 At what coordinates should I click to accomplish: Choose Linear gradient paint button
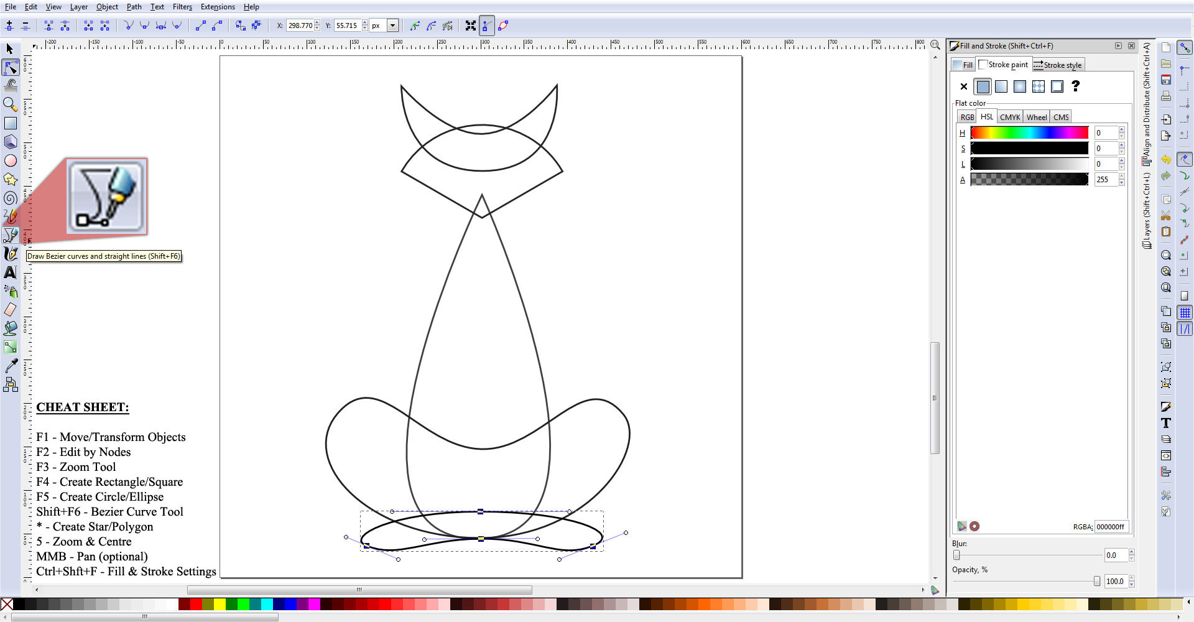click(1001, 86)
